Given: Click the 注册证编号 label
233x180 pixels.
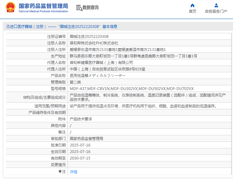Looking at the screenshot, I should pyautogui.click(x=56, y=37).
